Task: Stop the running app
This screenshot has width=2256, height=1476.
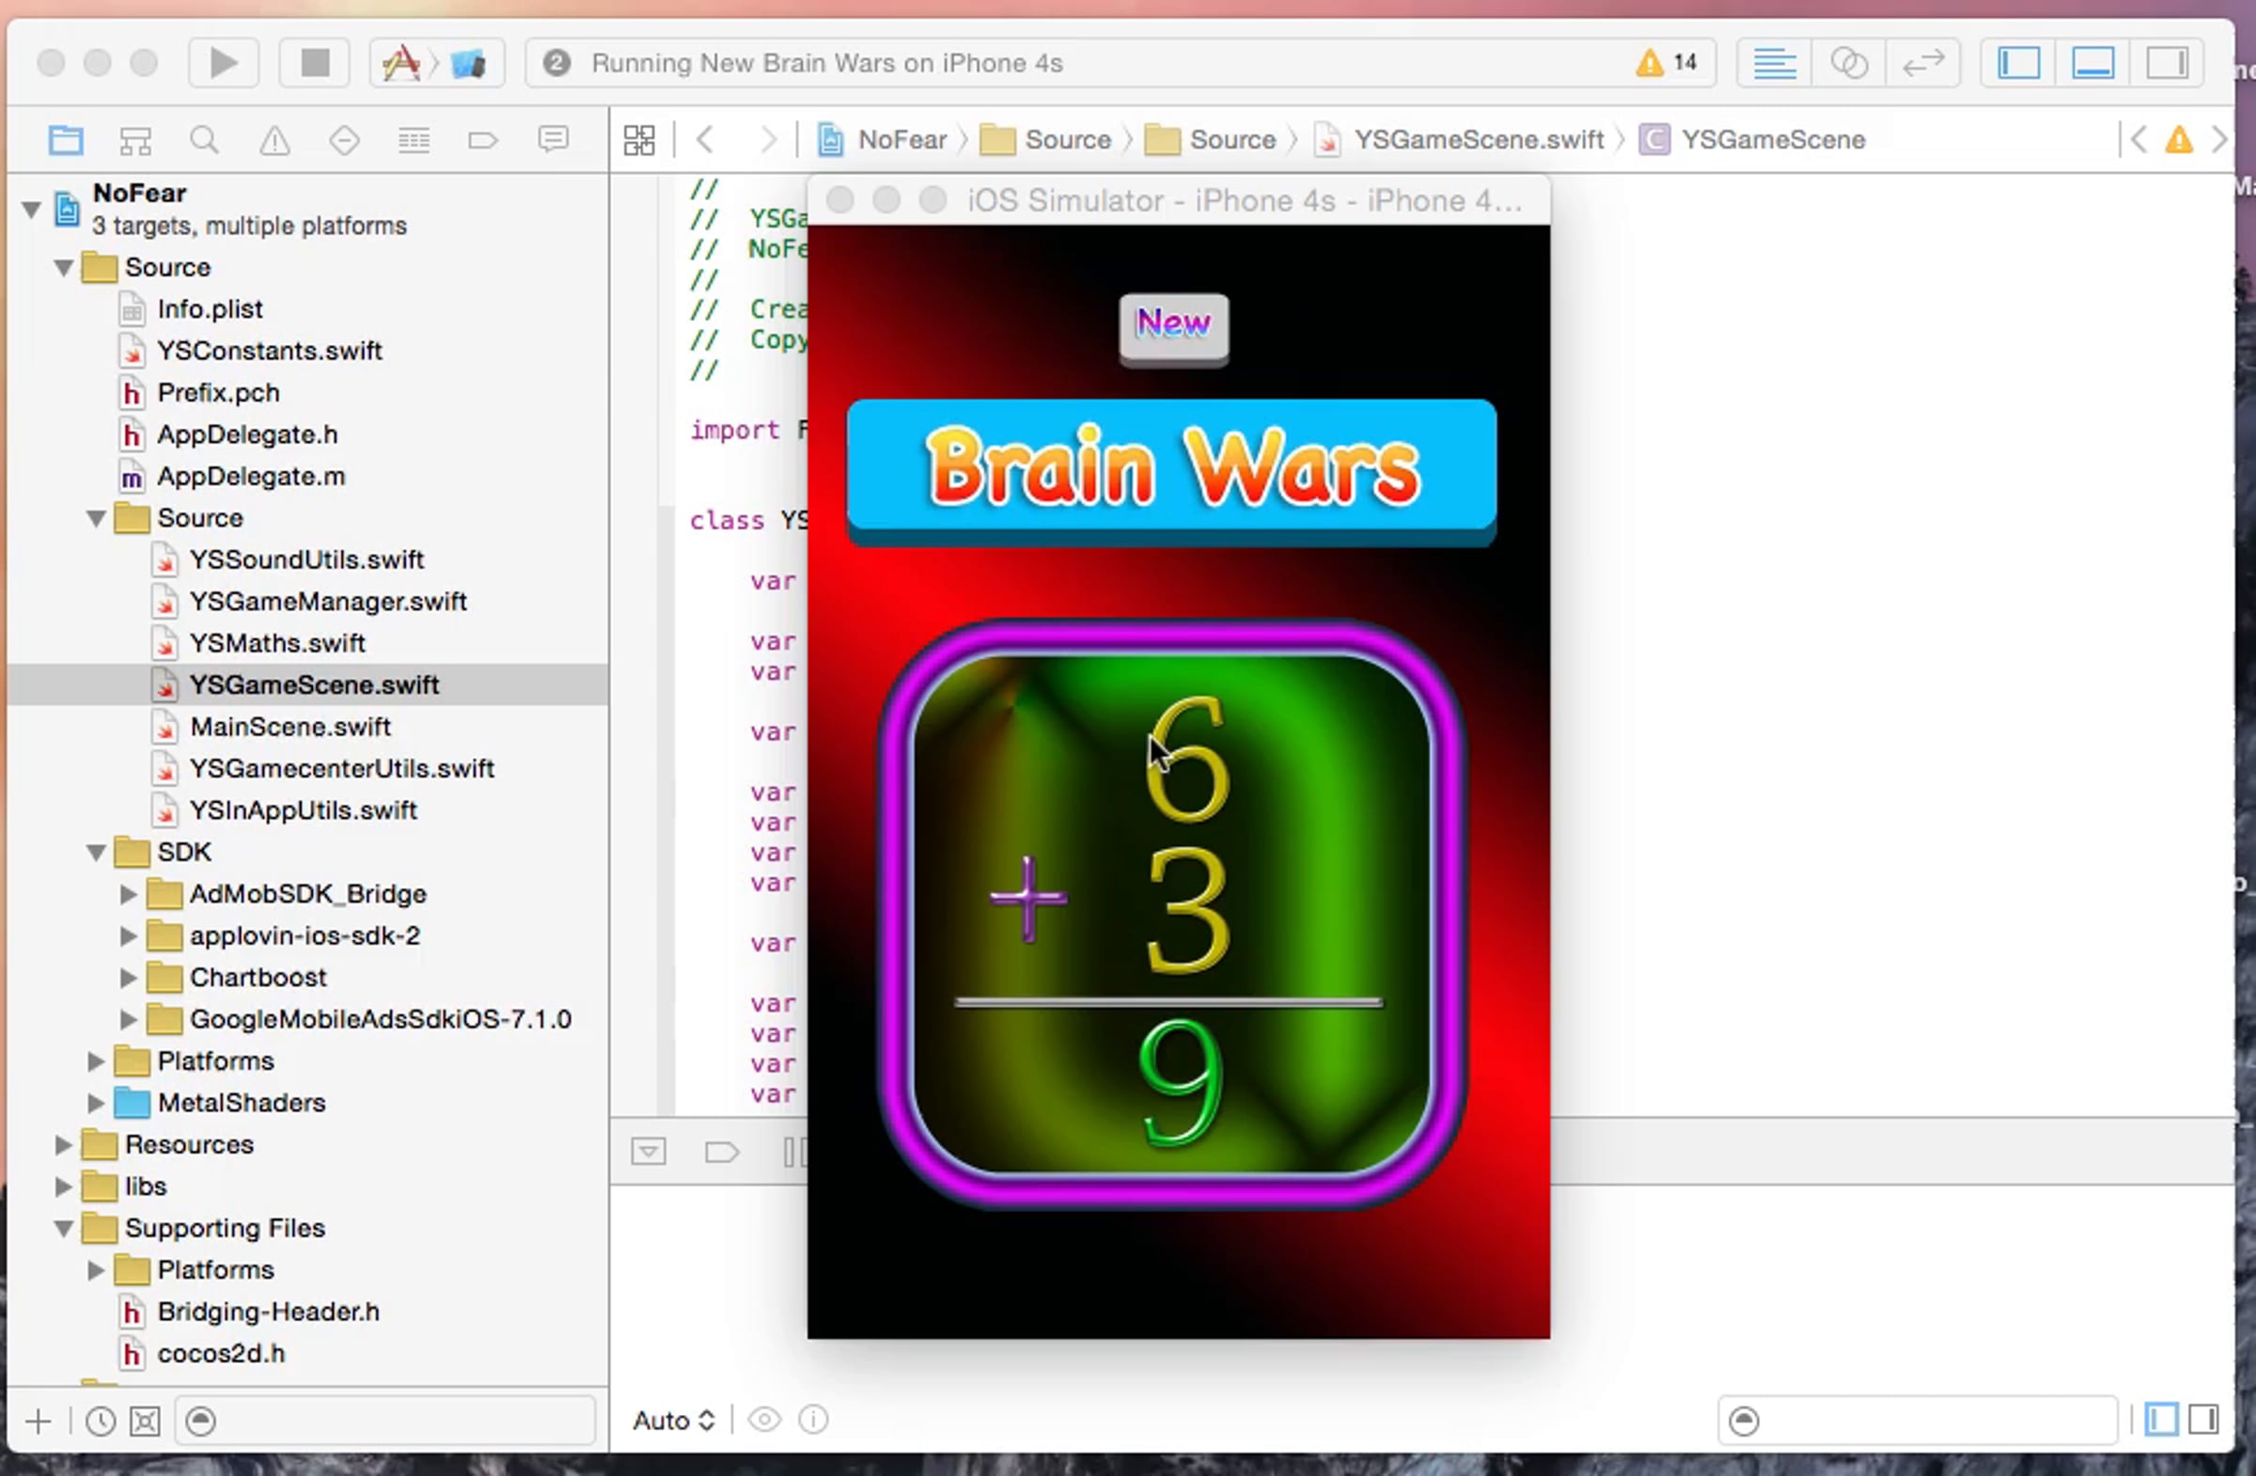Action: click(x=315, y=64)
